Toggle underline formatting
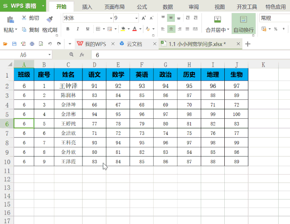Viewport: 290px width, 224px height. click(87, 29)
